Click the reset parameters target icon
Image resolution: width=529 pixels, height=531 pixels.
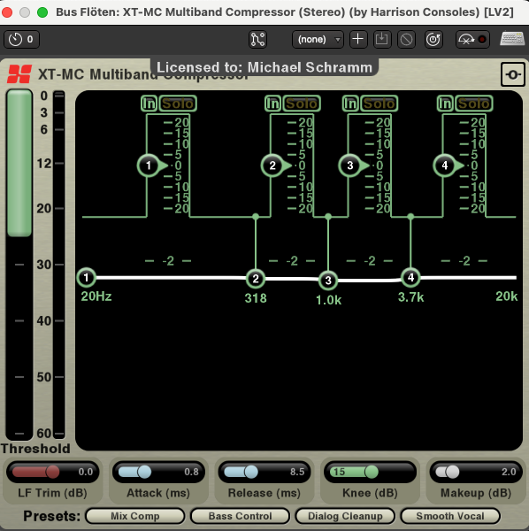coord(433,39)
